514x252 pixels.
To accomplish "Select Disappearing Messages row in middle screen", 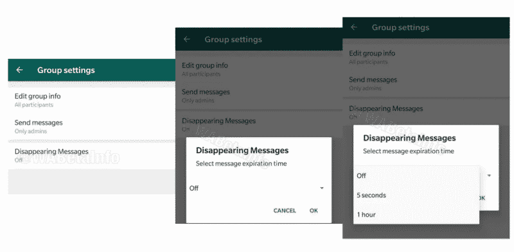I will pos(259,124).
